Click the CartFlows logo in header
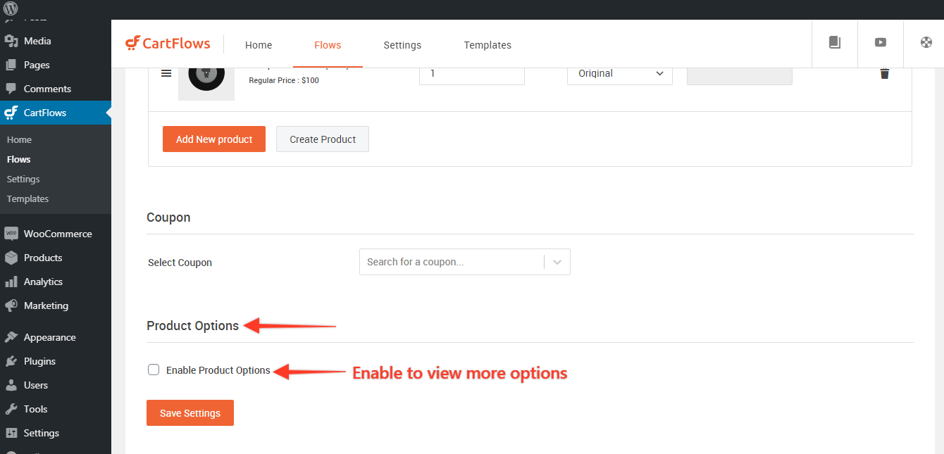Screen dimensions: 944x454 [x=168, y=44]
